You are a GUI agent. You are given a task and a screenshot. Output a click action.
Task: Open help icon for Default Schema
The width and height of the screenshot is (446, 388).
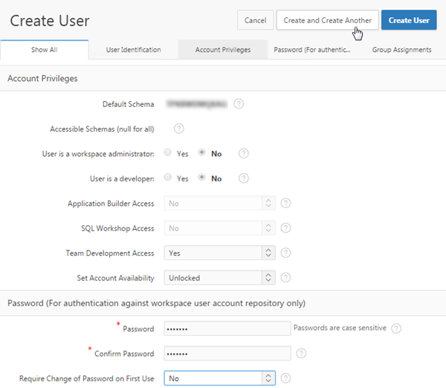tap(239, 104)
